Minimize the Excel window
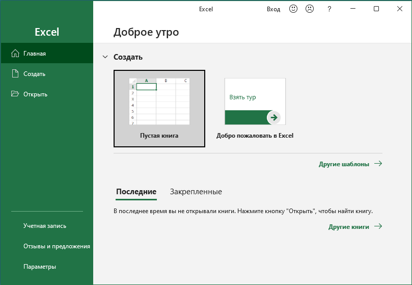412x285 pixels. pos(353,9)
